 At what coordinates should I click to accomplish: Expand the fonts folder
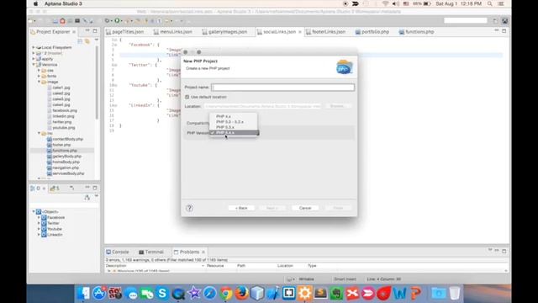click(x=40, y=77)
